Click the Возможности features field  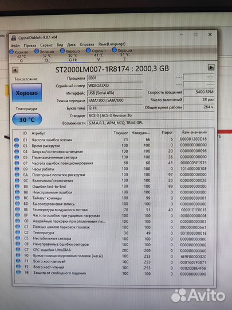click(151, 123)
